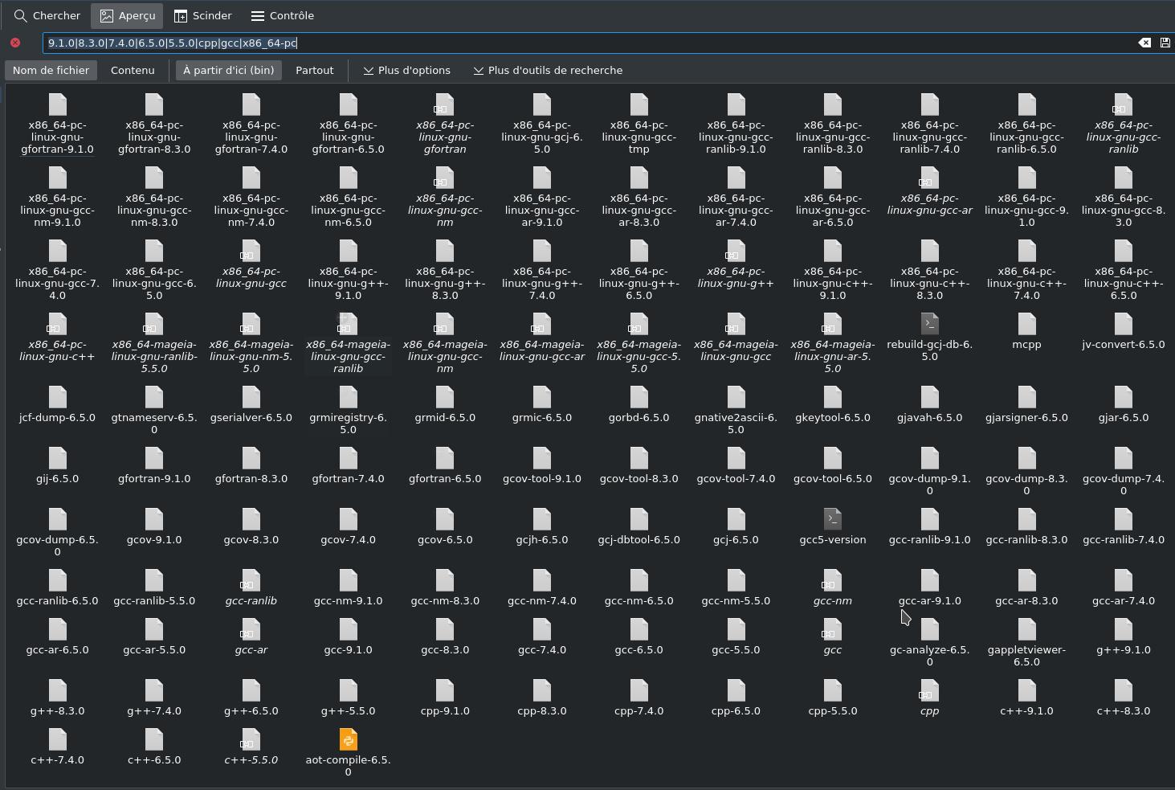Switch search mode to Contenu
The image size is (1175, 790).
(x=133, y=70)
